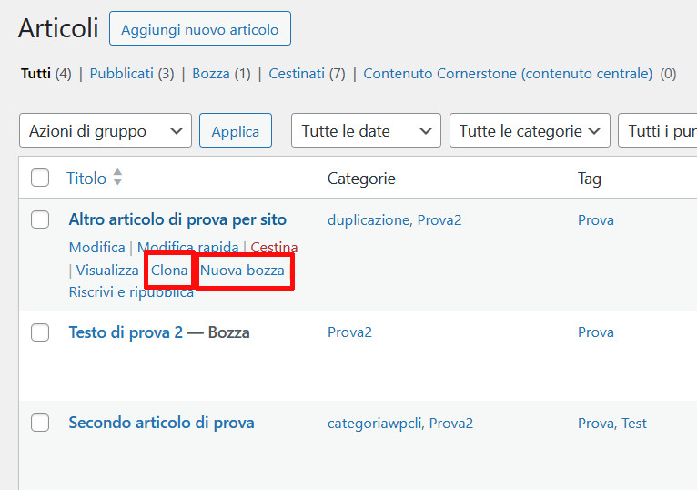Screen dimensions: 697x490
Task: Tick the select-all checkbox in header
Action: click(x=40, y=178)
